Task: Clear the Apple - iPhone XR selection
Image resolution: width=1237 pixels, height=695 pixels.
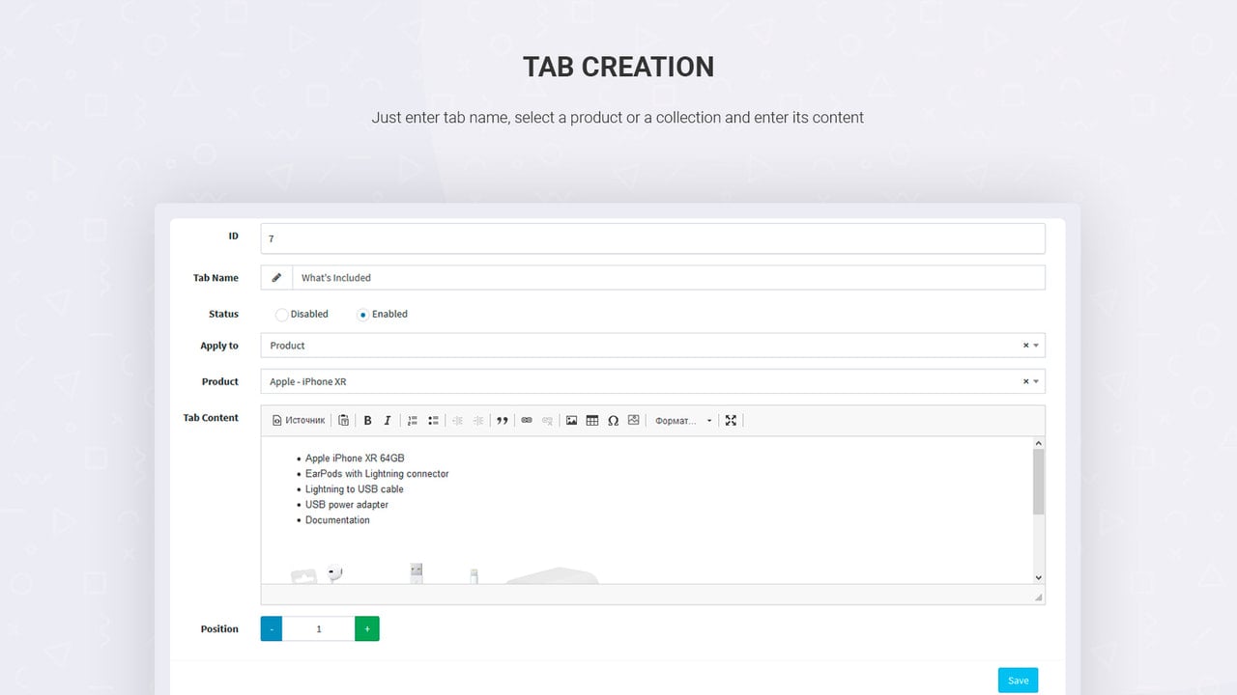Action: pyautogui.click(x=1025, y=382)
